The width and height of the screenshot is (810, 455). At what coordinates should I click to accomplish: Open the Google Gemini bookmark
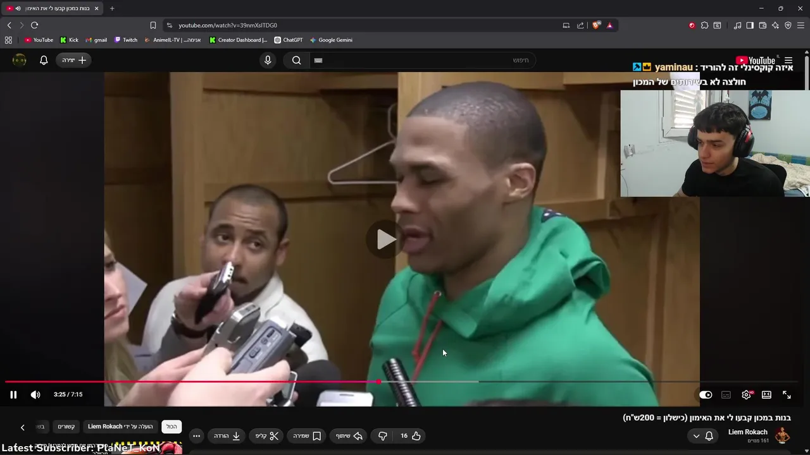tap(331, 40)
